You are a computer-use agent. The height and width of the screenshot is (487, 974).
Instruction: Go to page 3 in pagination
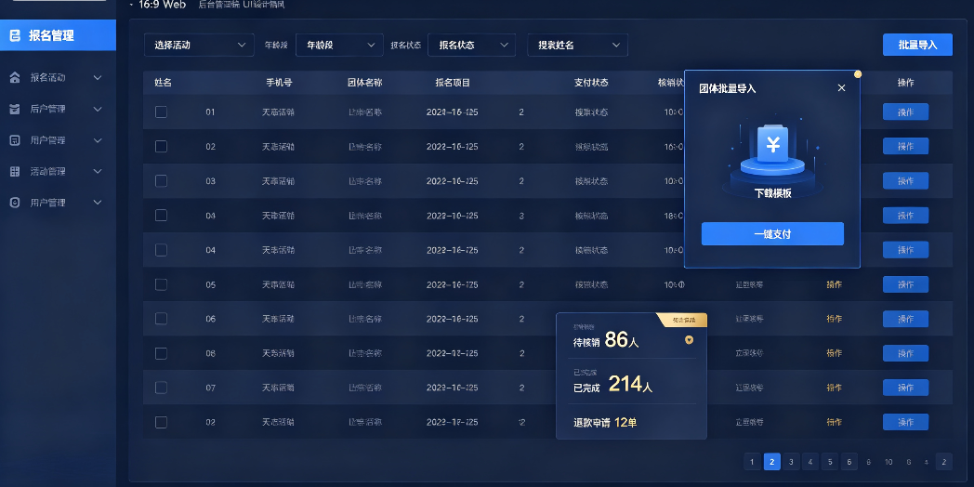[791, 462]
